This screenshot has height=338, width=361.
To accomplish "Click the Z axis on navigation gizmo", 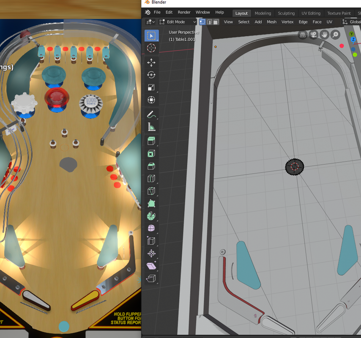I will [x=353, y=40].
